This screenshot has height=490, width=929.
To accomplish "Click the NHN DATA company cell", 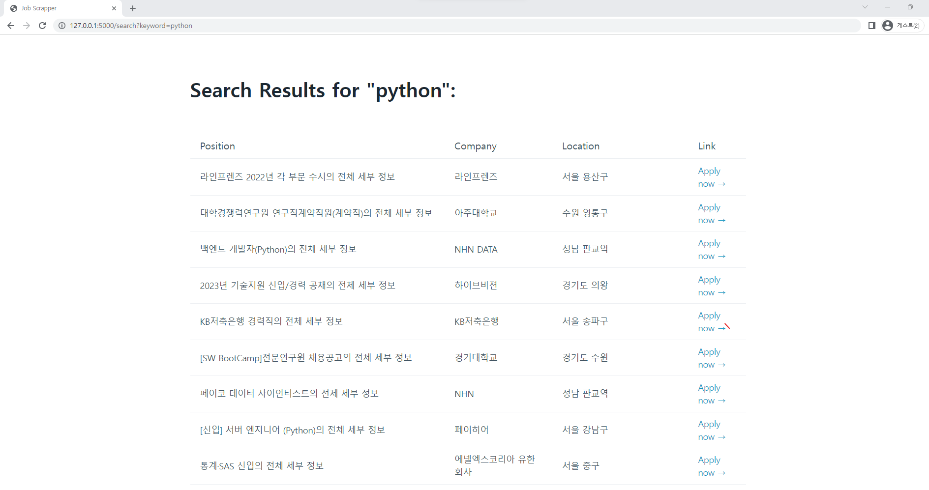I will tap(476, 250).
